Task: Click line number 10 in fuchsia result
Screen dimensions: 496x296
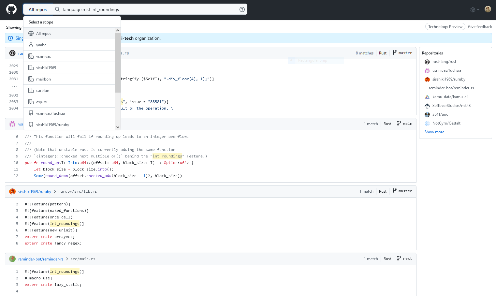Action: [16, 163]
